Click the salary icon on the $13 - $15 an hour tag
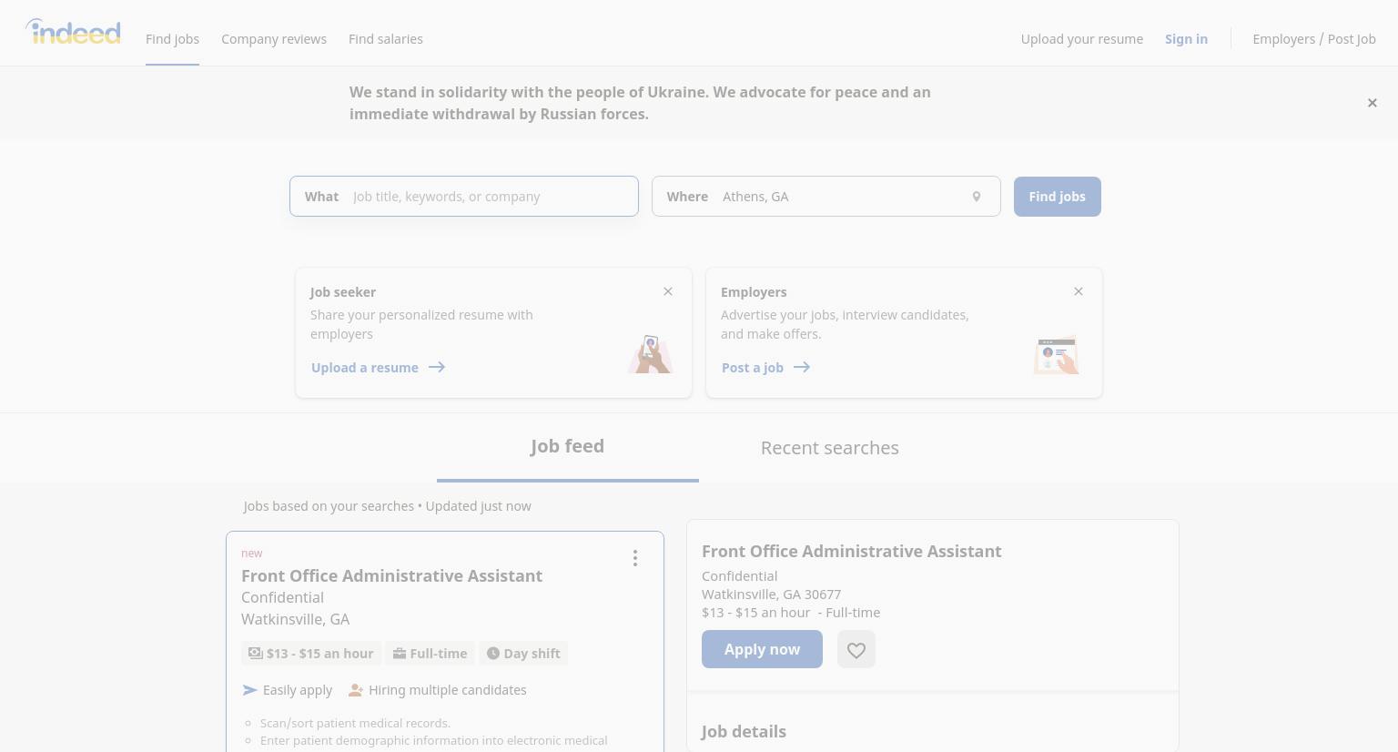Viewport: 1398px width, 752px height. click(x=256, y=654)
